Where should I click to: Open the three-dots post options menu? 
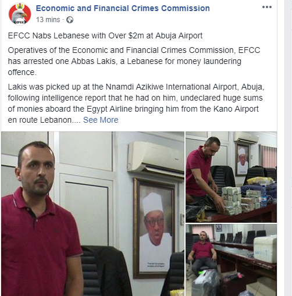coord(267,7)
